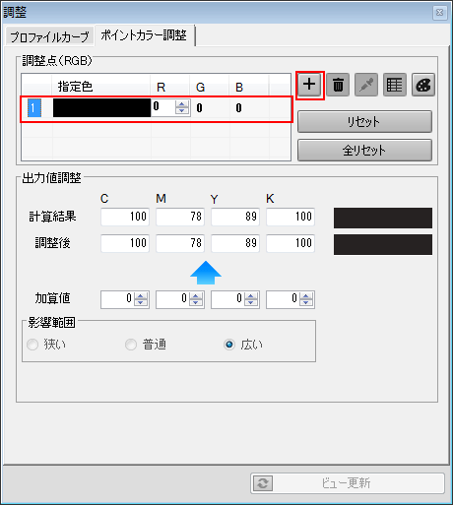Select ポイントカラー調整 tab
Image resolution: width=453 pixels, height=505 pixels.
point(144,35)
